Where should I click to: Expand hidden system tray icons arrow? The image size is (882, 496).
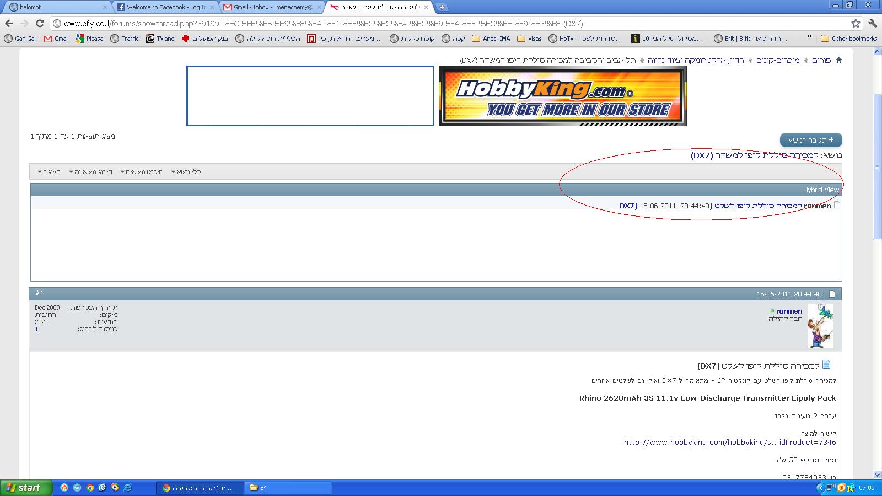pos(820,488)
